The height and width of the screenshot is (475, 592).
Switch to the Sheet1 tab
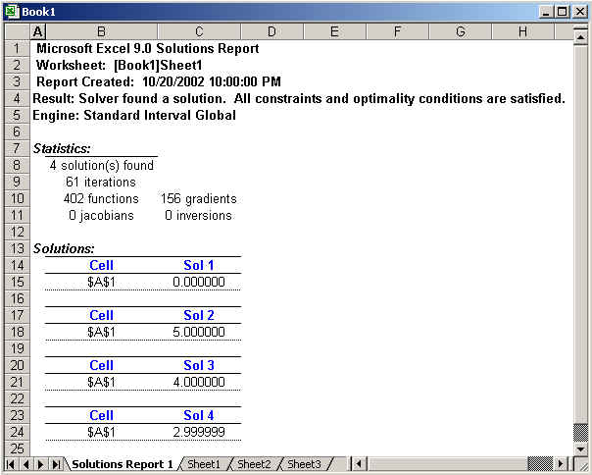point(204,464)
